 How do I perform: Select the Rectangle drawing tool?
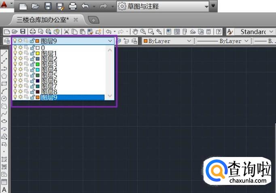tap(4, 84)
